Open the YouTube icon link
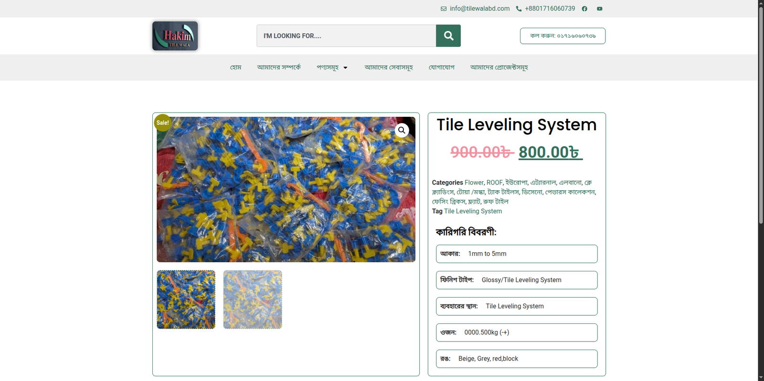 (599, 9)
